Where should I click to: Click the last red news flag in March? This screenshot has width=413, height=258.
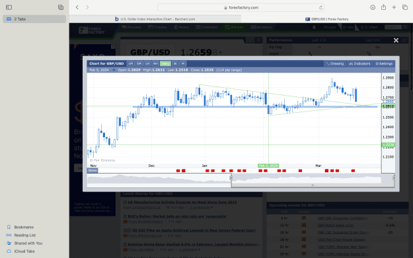(x=353, y=171)
